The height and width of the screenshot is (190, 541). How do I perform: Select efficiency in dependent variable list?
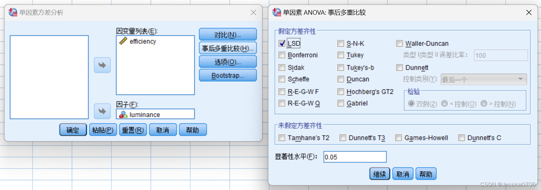143,41
